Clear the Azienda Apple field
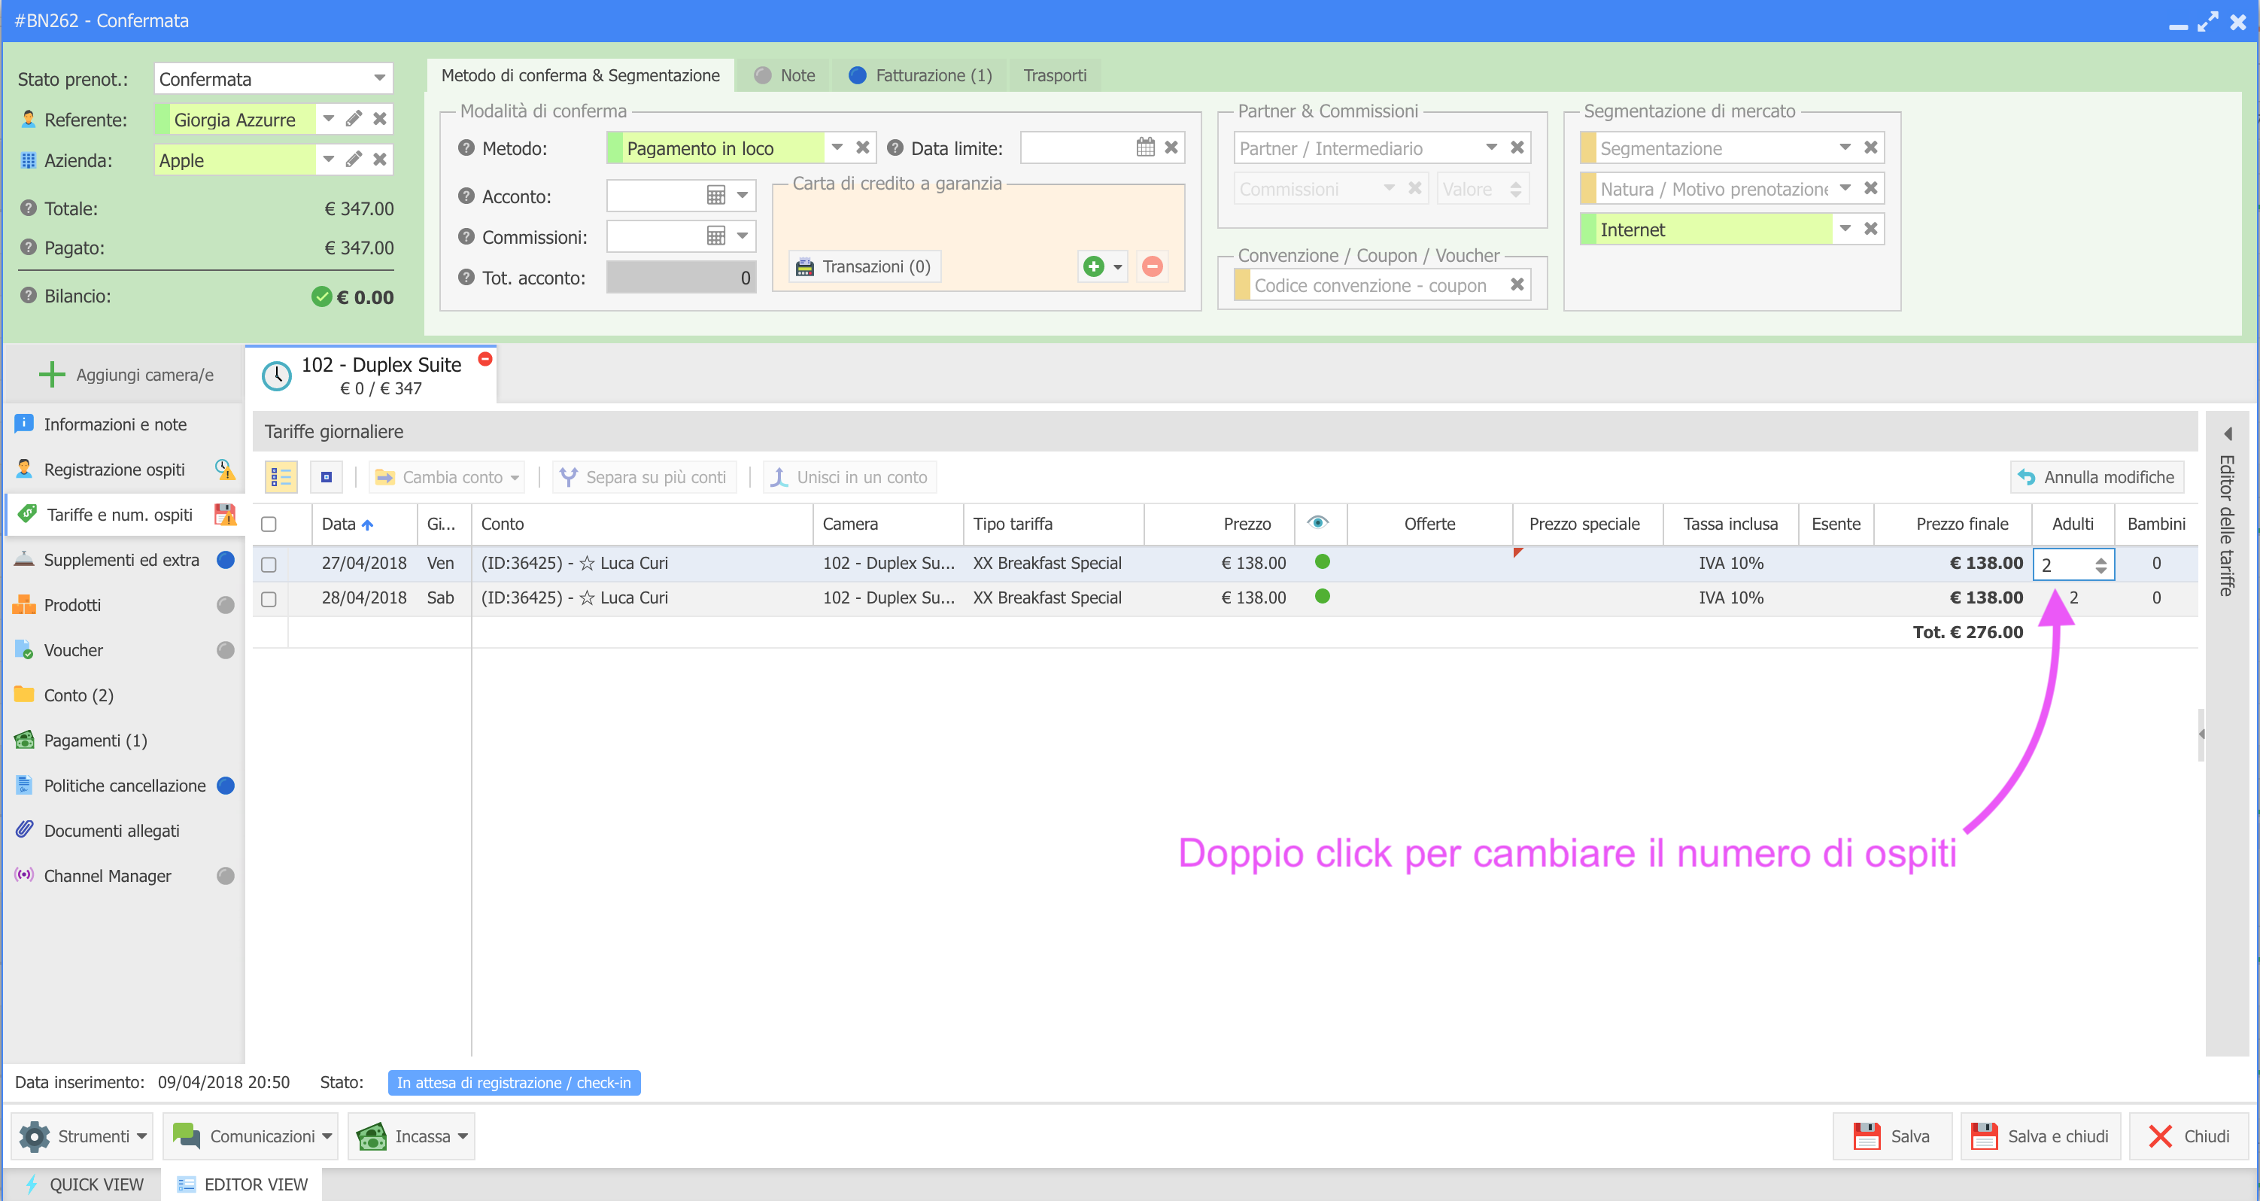This screenshot has width=2260, height=1201. [380, 160]
